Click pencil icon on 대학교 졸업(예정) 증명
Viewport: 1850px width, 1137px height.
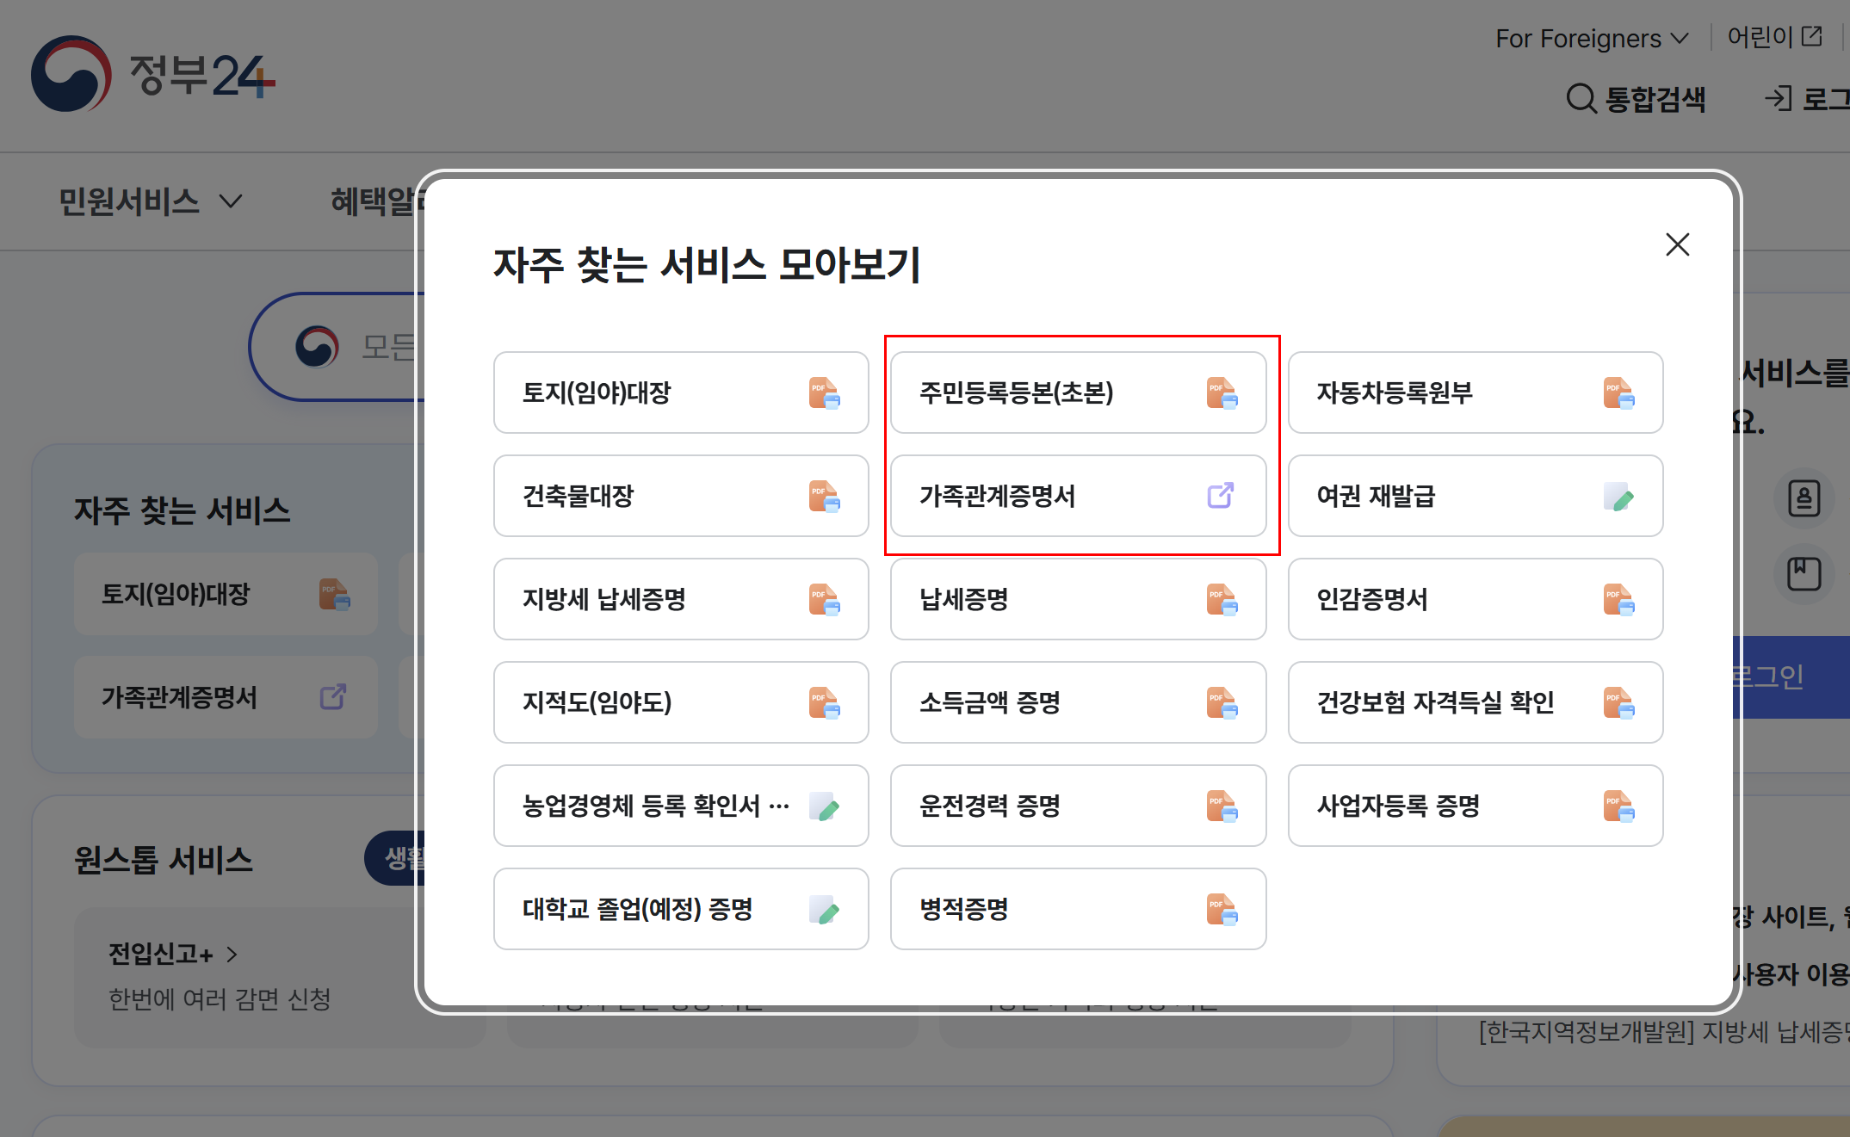tap(824, 910)
